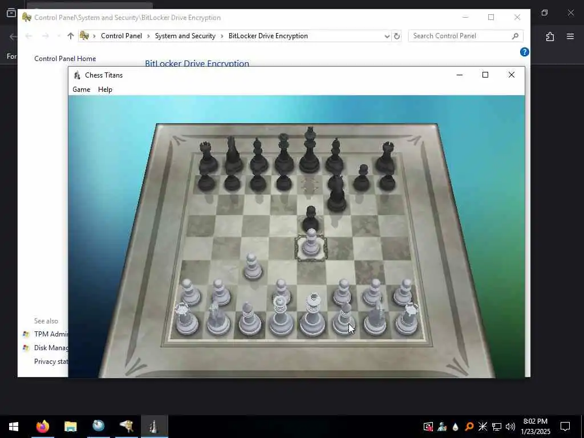This screenshot has height=438, width=584.
Task: Select the white rook on a1
Action: 186,319
